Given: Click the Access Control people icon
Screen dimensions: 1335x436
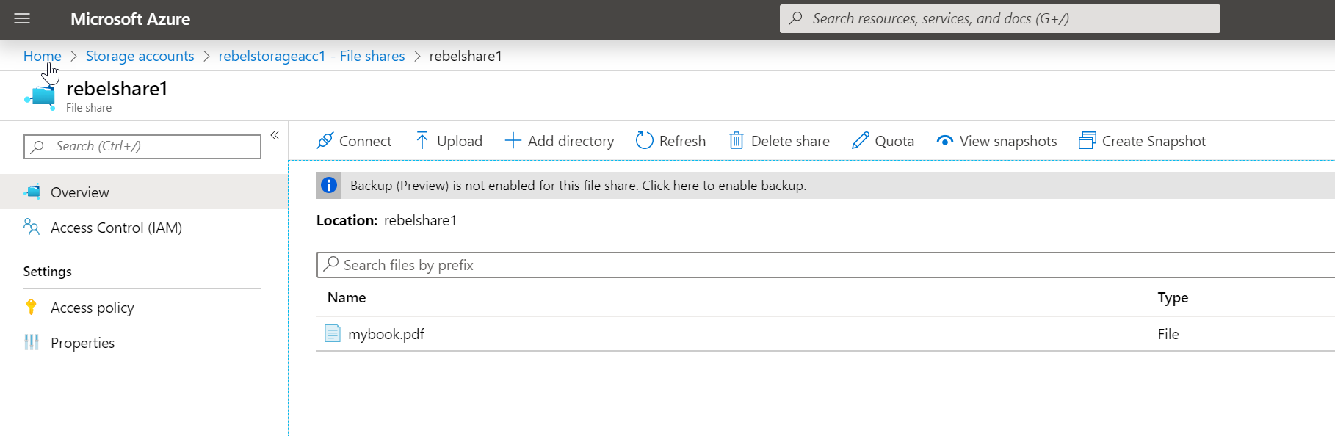Looking at the screenshot, I should point(32,228).
